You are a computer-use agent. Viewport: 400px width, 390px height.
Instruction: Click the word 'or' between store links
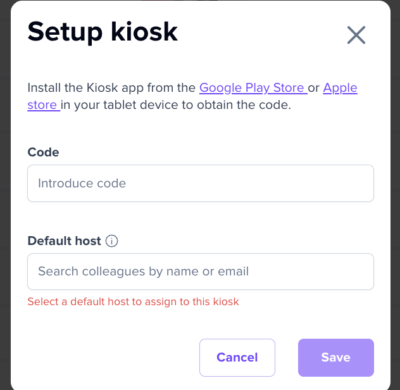(x=314, y=88)
